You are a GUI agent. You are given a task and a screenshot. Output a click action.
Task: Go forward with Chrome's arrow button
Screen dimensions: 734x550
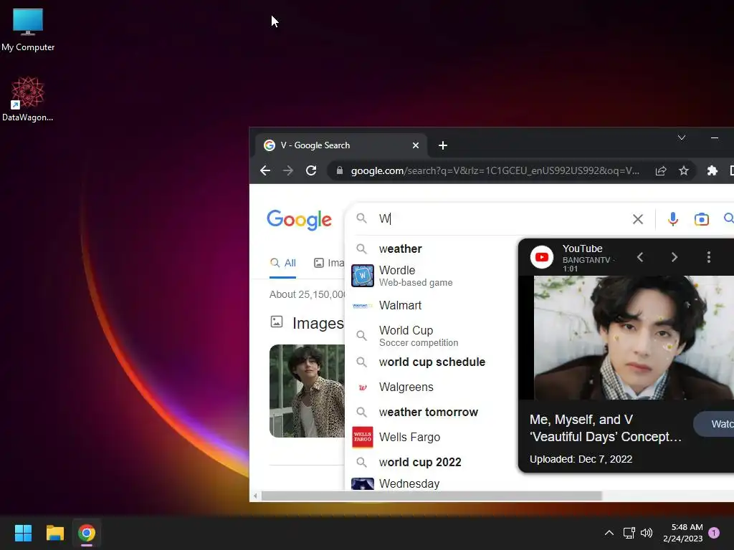click(288, 170)
